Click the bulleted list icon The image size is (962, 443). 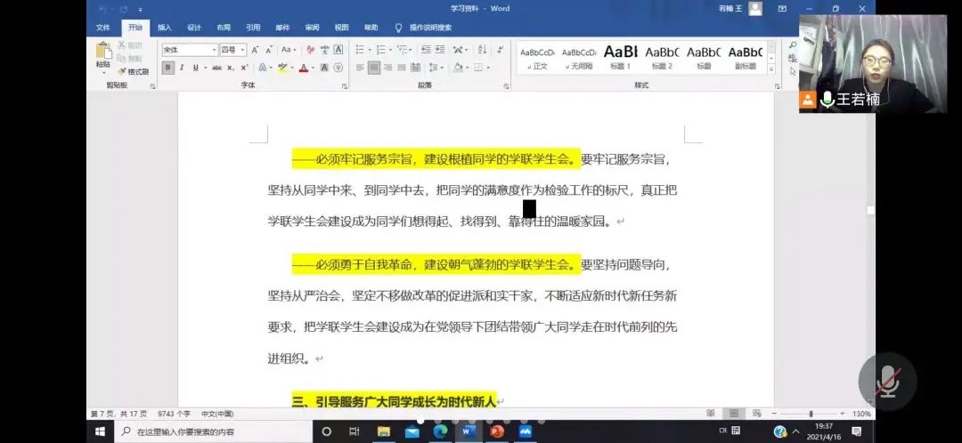(360, 50)
